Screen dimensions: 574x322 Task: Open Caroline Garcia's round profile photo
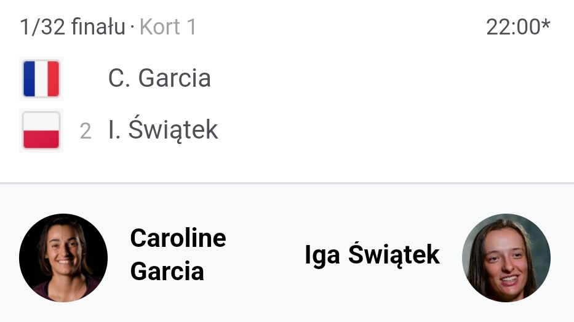click(63, 257)
